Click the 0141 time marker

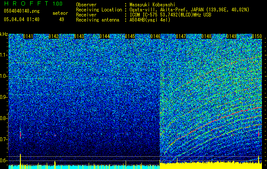coord(28,36)
